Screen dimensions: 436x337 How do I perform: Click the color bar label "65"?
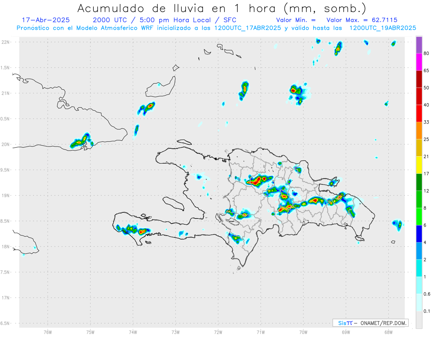pos(427,71)
